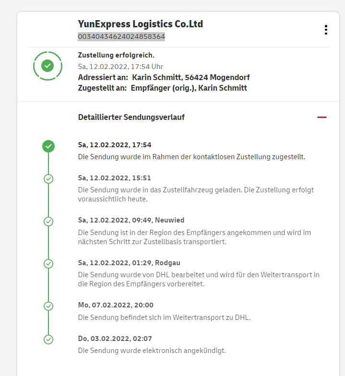Click the 01:29 Rodgau timeline entry

pyautogui.click(x=129, y=263)
